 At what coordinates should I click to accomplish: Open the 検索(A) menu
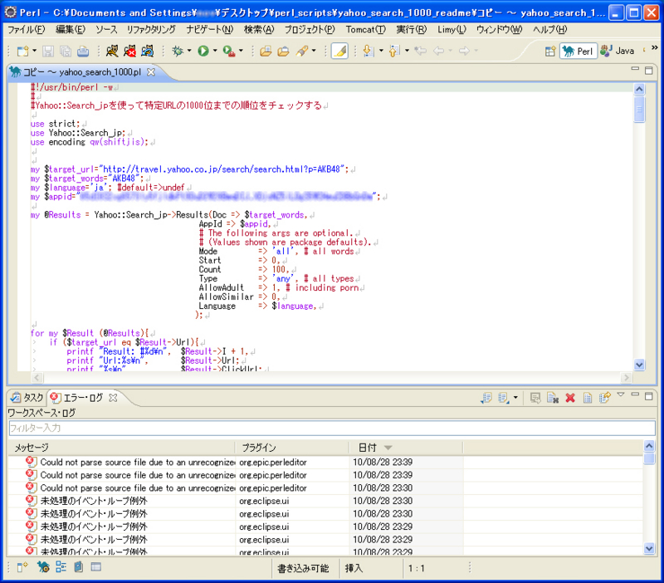click(259, 30)
